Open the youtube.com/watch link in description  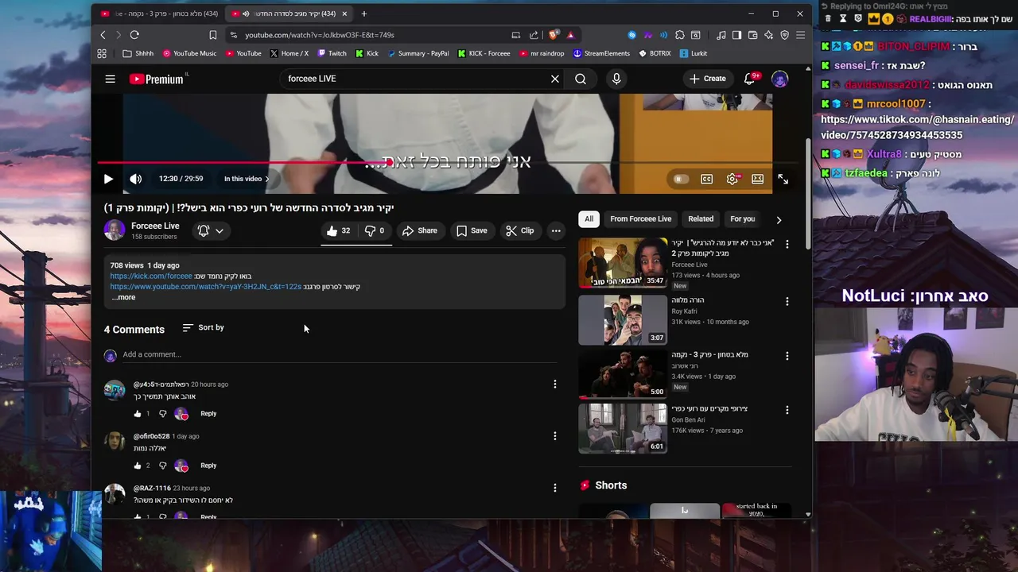click(205, 286)
